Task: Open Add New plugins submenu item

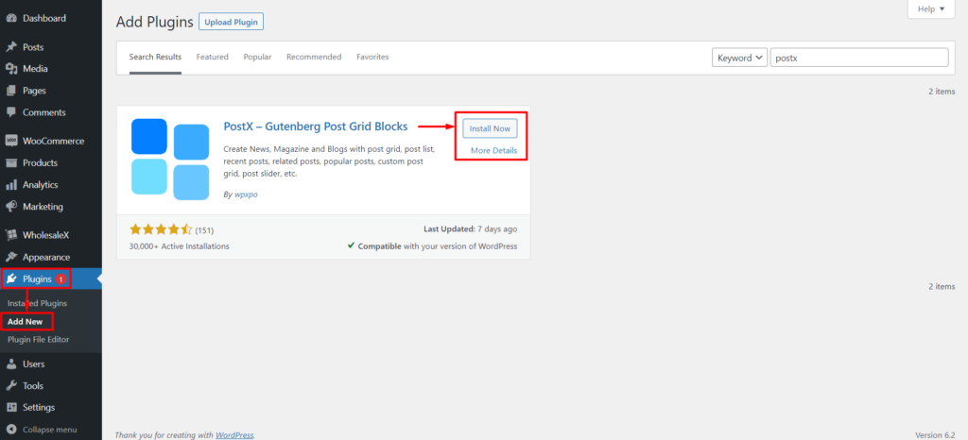Action: [x=25, y=322]
